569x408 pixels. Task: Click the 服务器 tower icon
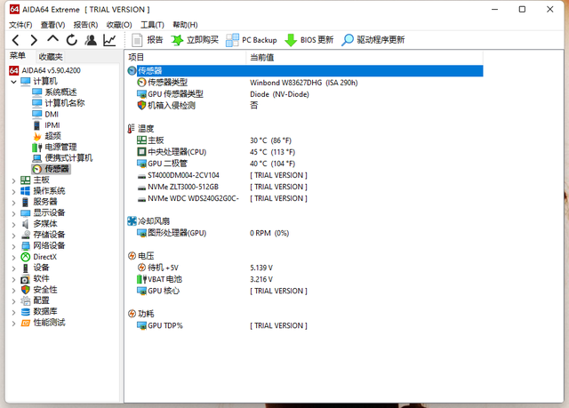click(x=25, y=202)
